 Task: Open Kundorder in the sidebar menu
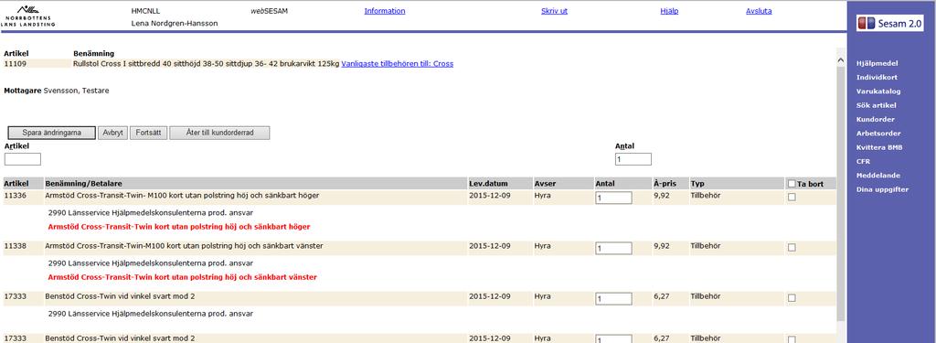(875, 120)
